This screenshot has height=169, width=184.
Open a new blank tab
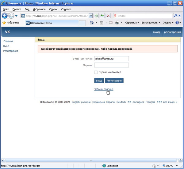coord(82,23)
